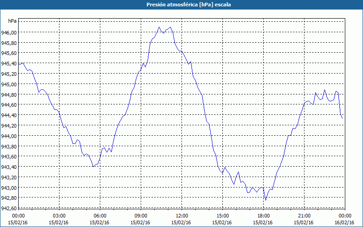Click the 12:00 time axis label

[x=182, y=216]
